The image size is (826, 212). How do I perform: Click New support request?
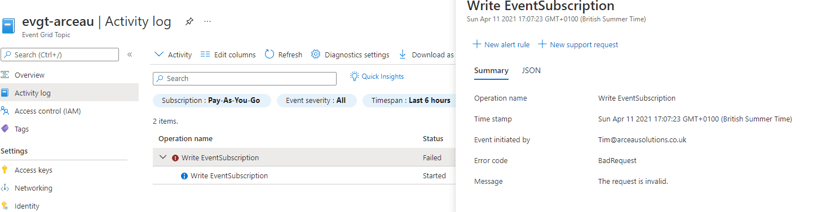pyautogui.click(x=578, y=44)
